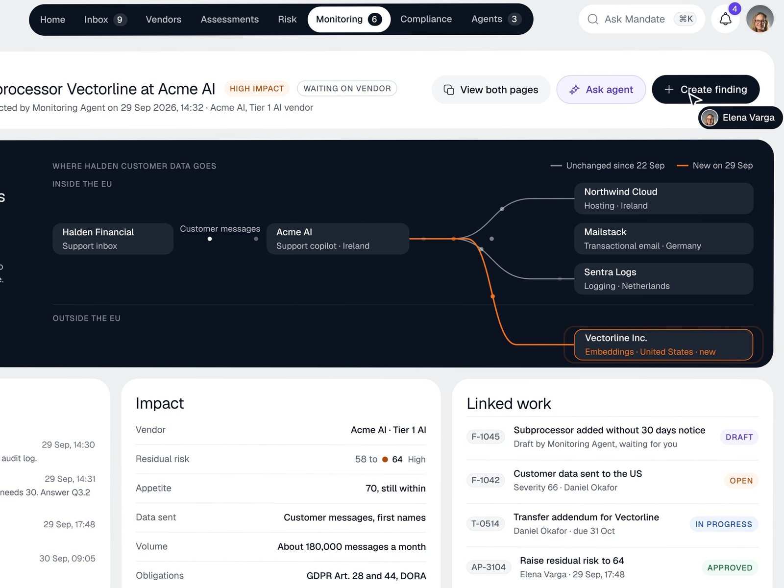Click Elena Varga's cursor avatar
The width and height of the screenshot is (784, 588).
pos(710,118)
